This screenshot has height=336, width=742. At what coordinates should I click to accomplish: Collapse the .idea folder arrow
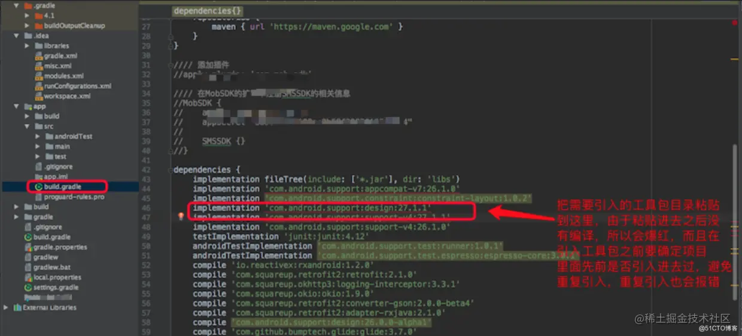point(17,36)
